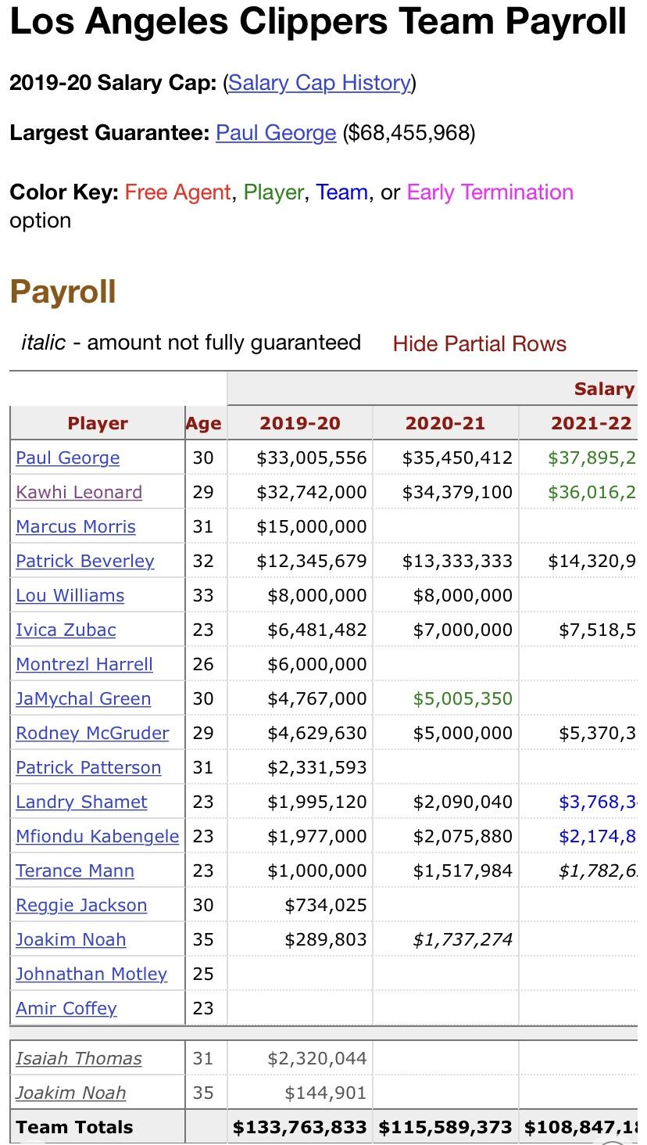Open Mfiondu Kabengele player page
The height and width of the screenshot is (1145, 647).
(x=98, y=836)
